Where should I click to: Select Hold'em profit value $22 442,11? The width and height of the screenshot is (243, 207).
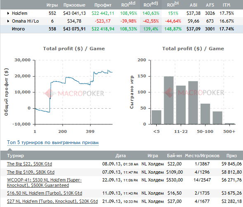click(103, 13)
